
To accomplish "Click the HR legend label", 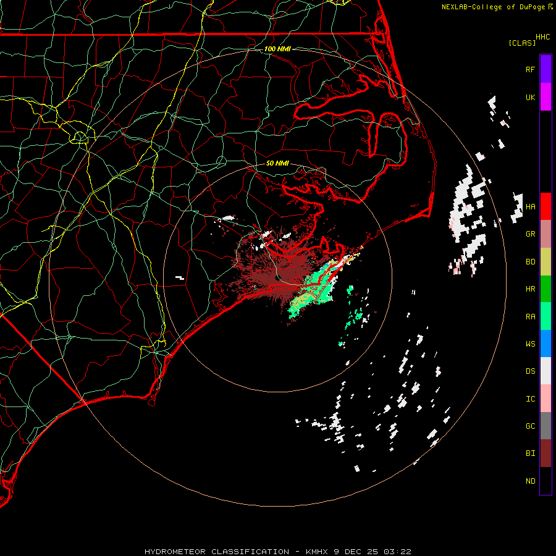I will (530, 289).
